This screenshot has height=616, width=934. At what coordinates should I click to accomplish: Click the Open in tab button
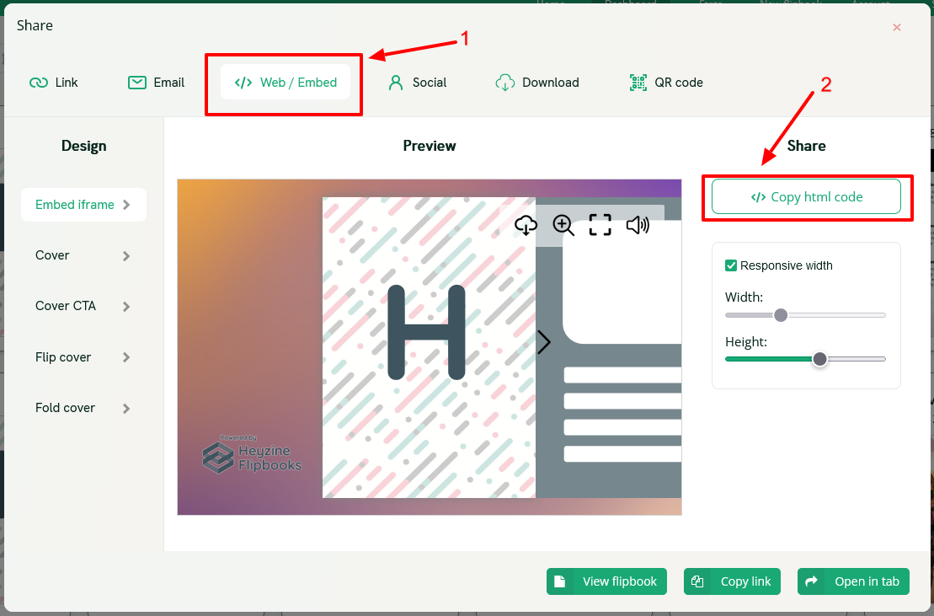click(x=854, y=581)
